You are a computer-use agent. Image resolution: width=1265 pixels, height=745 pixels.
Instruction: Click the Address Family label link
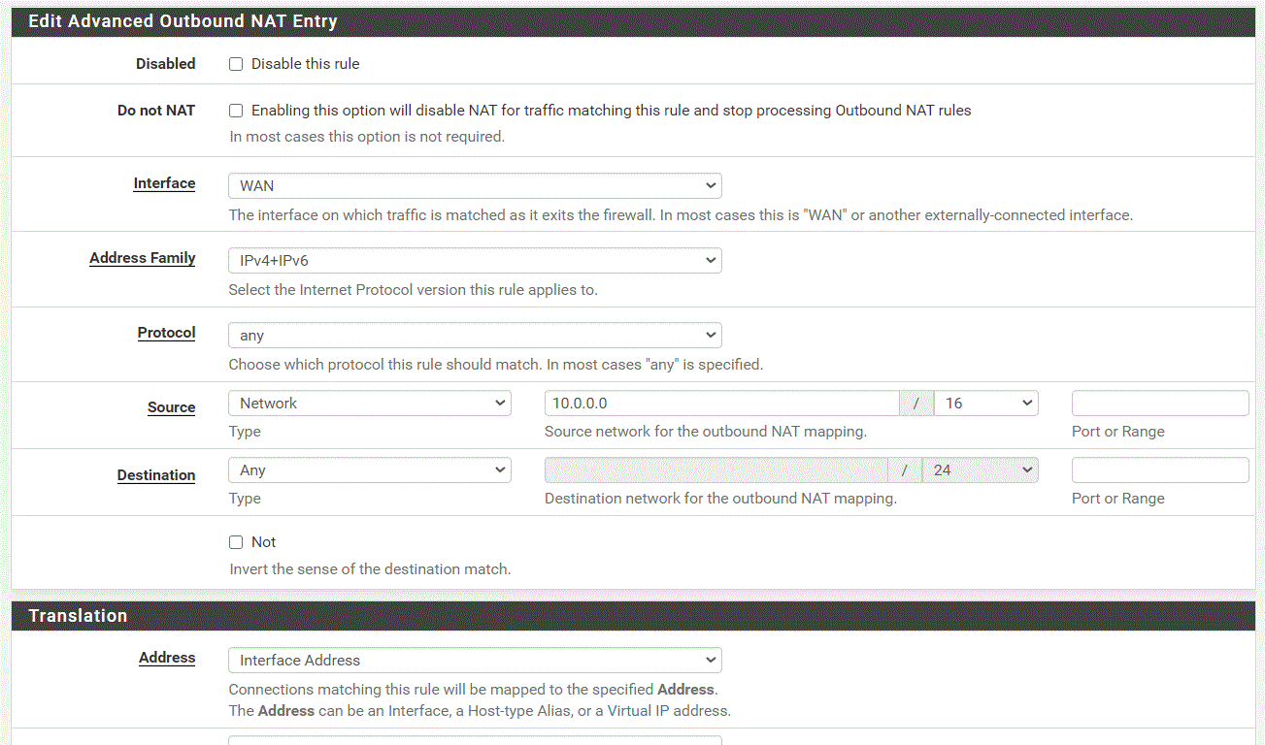click(x=143, y=258)
